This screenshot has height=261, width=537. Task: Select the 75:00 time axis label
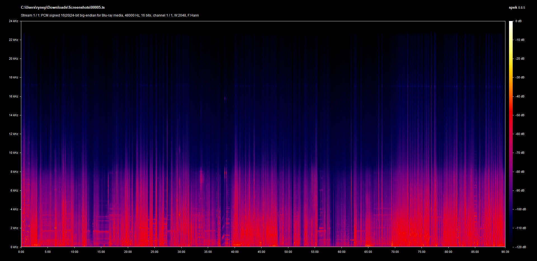421,252
